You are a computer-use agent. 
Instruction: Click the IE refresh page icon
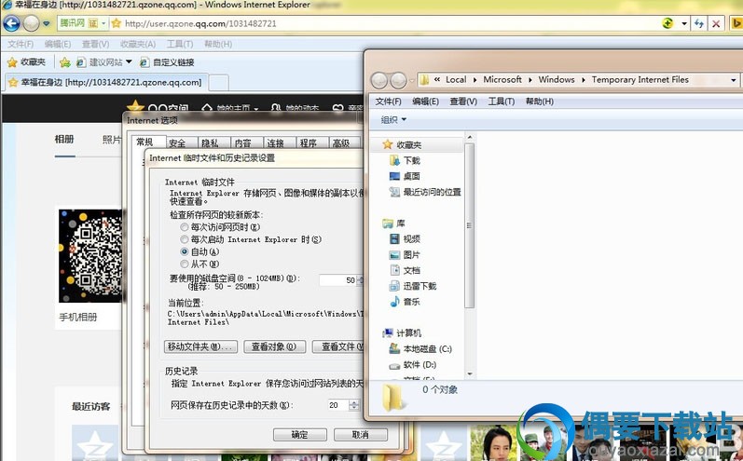pos(699,23)
